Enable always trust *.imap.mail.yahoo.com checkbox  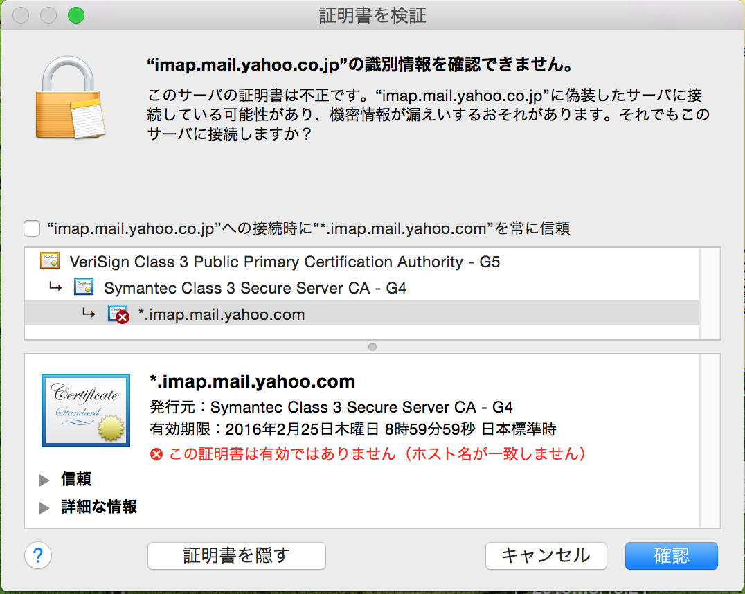pos(32,228)
